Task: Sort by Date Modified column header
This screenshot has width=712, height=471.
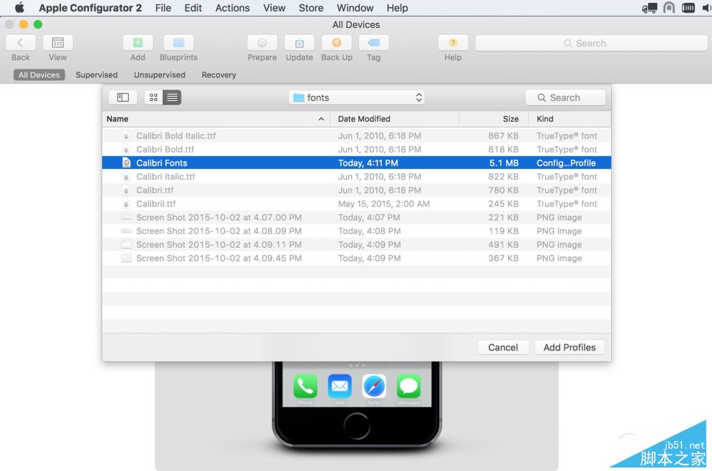Action: [394, 118]
